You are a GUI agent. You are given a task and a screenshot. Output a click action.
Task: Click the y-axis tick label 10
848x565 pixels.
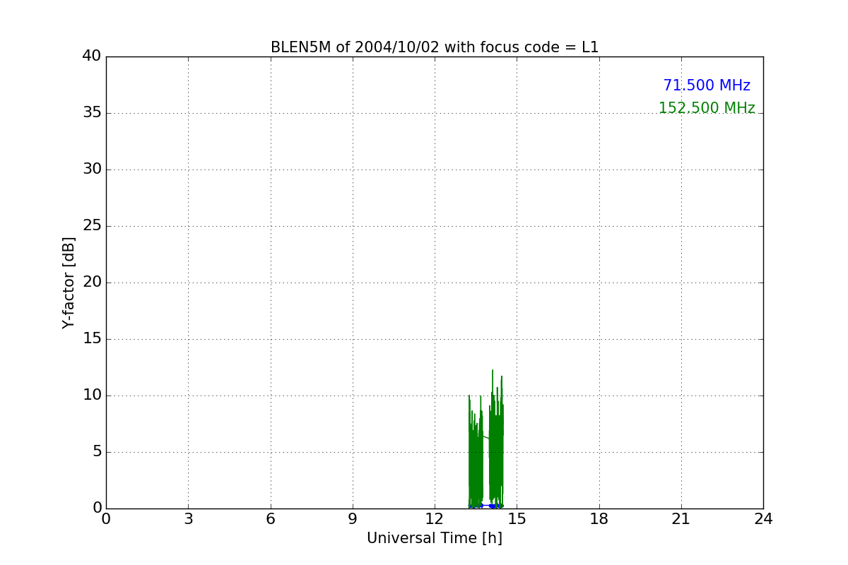[x=92, y=395]
